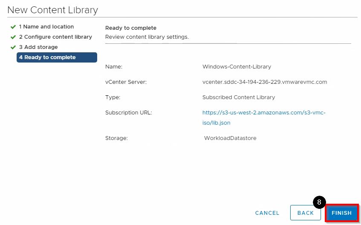Image resolution: width=361 pixels, height=225 pixels.
Task: Go to step 1 Name and location
Action: pos(46,27)
